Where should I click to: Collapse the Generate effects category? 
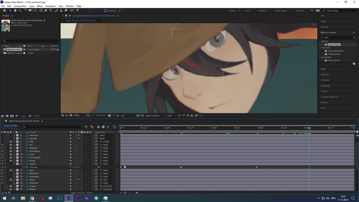click(x=320, y=48)
